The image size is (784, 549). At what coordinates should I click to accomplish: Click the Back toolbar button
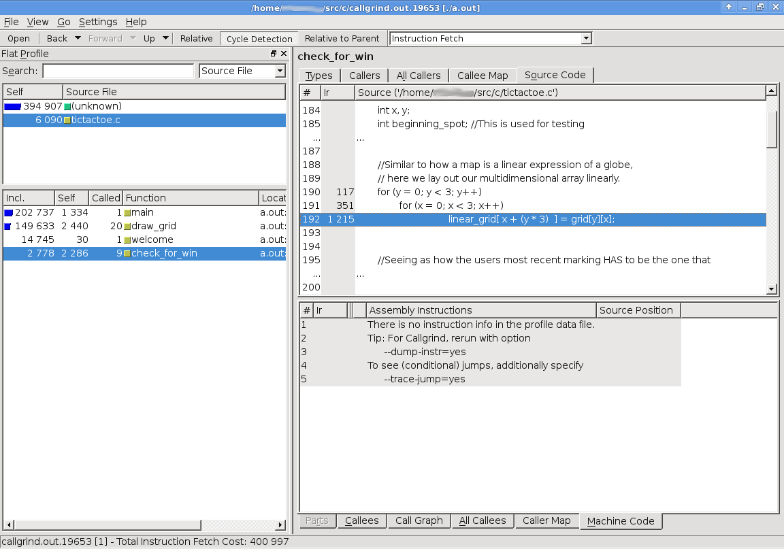57,39
